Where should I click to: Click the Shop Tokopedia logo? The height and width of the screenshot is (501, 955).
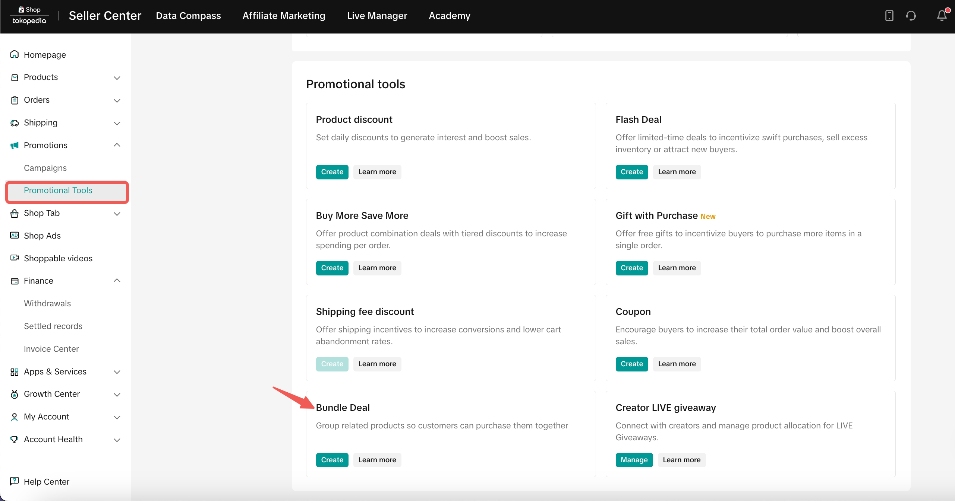(x=29, y=16)
